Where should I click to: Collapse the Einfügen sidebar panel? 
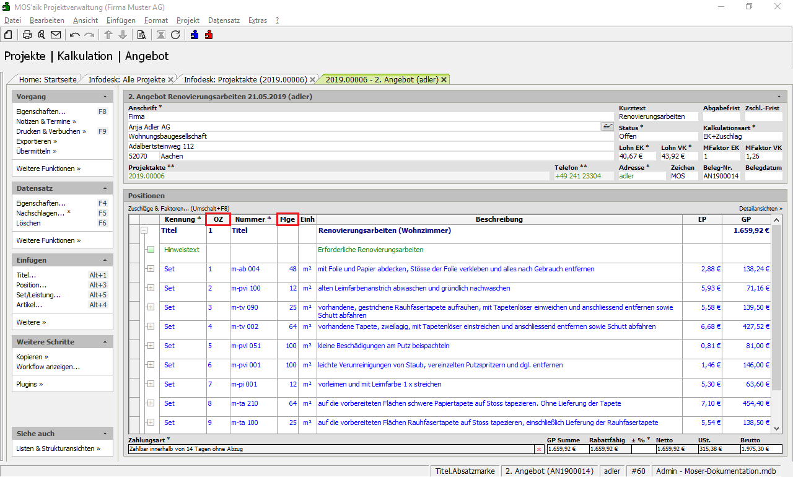(x=105, y=261)
